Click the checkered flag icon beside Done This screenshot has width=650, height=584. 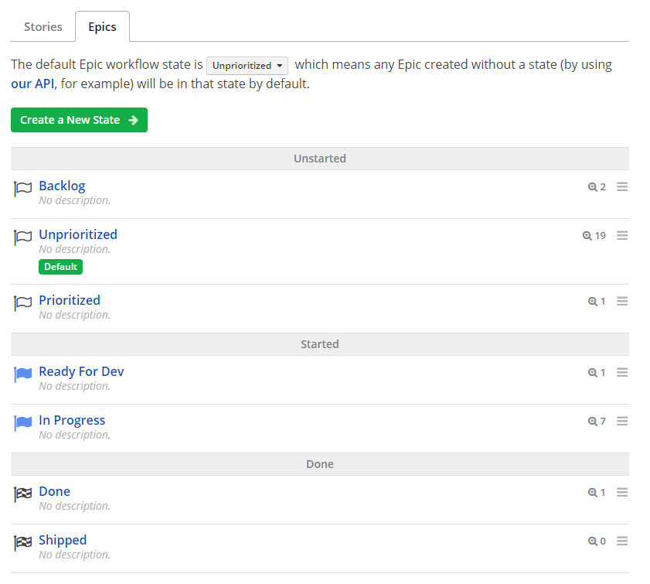(x=22, y=494)
